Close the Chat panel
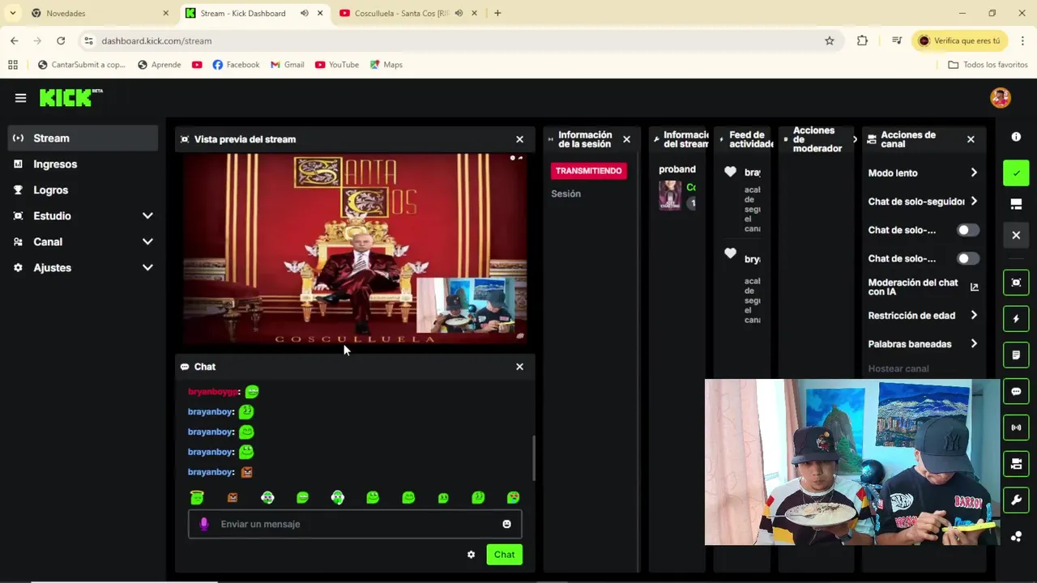 (519, 367)
